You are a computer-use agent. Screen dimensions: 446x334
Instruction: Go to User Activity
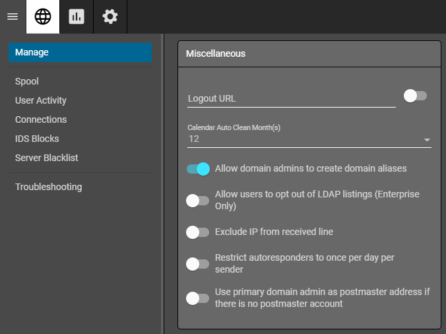[x=41, y=100]
